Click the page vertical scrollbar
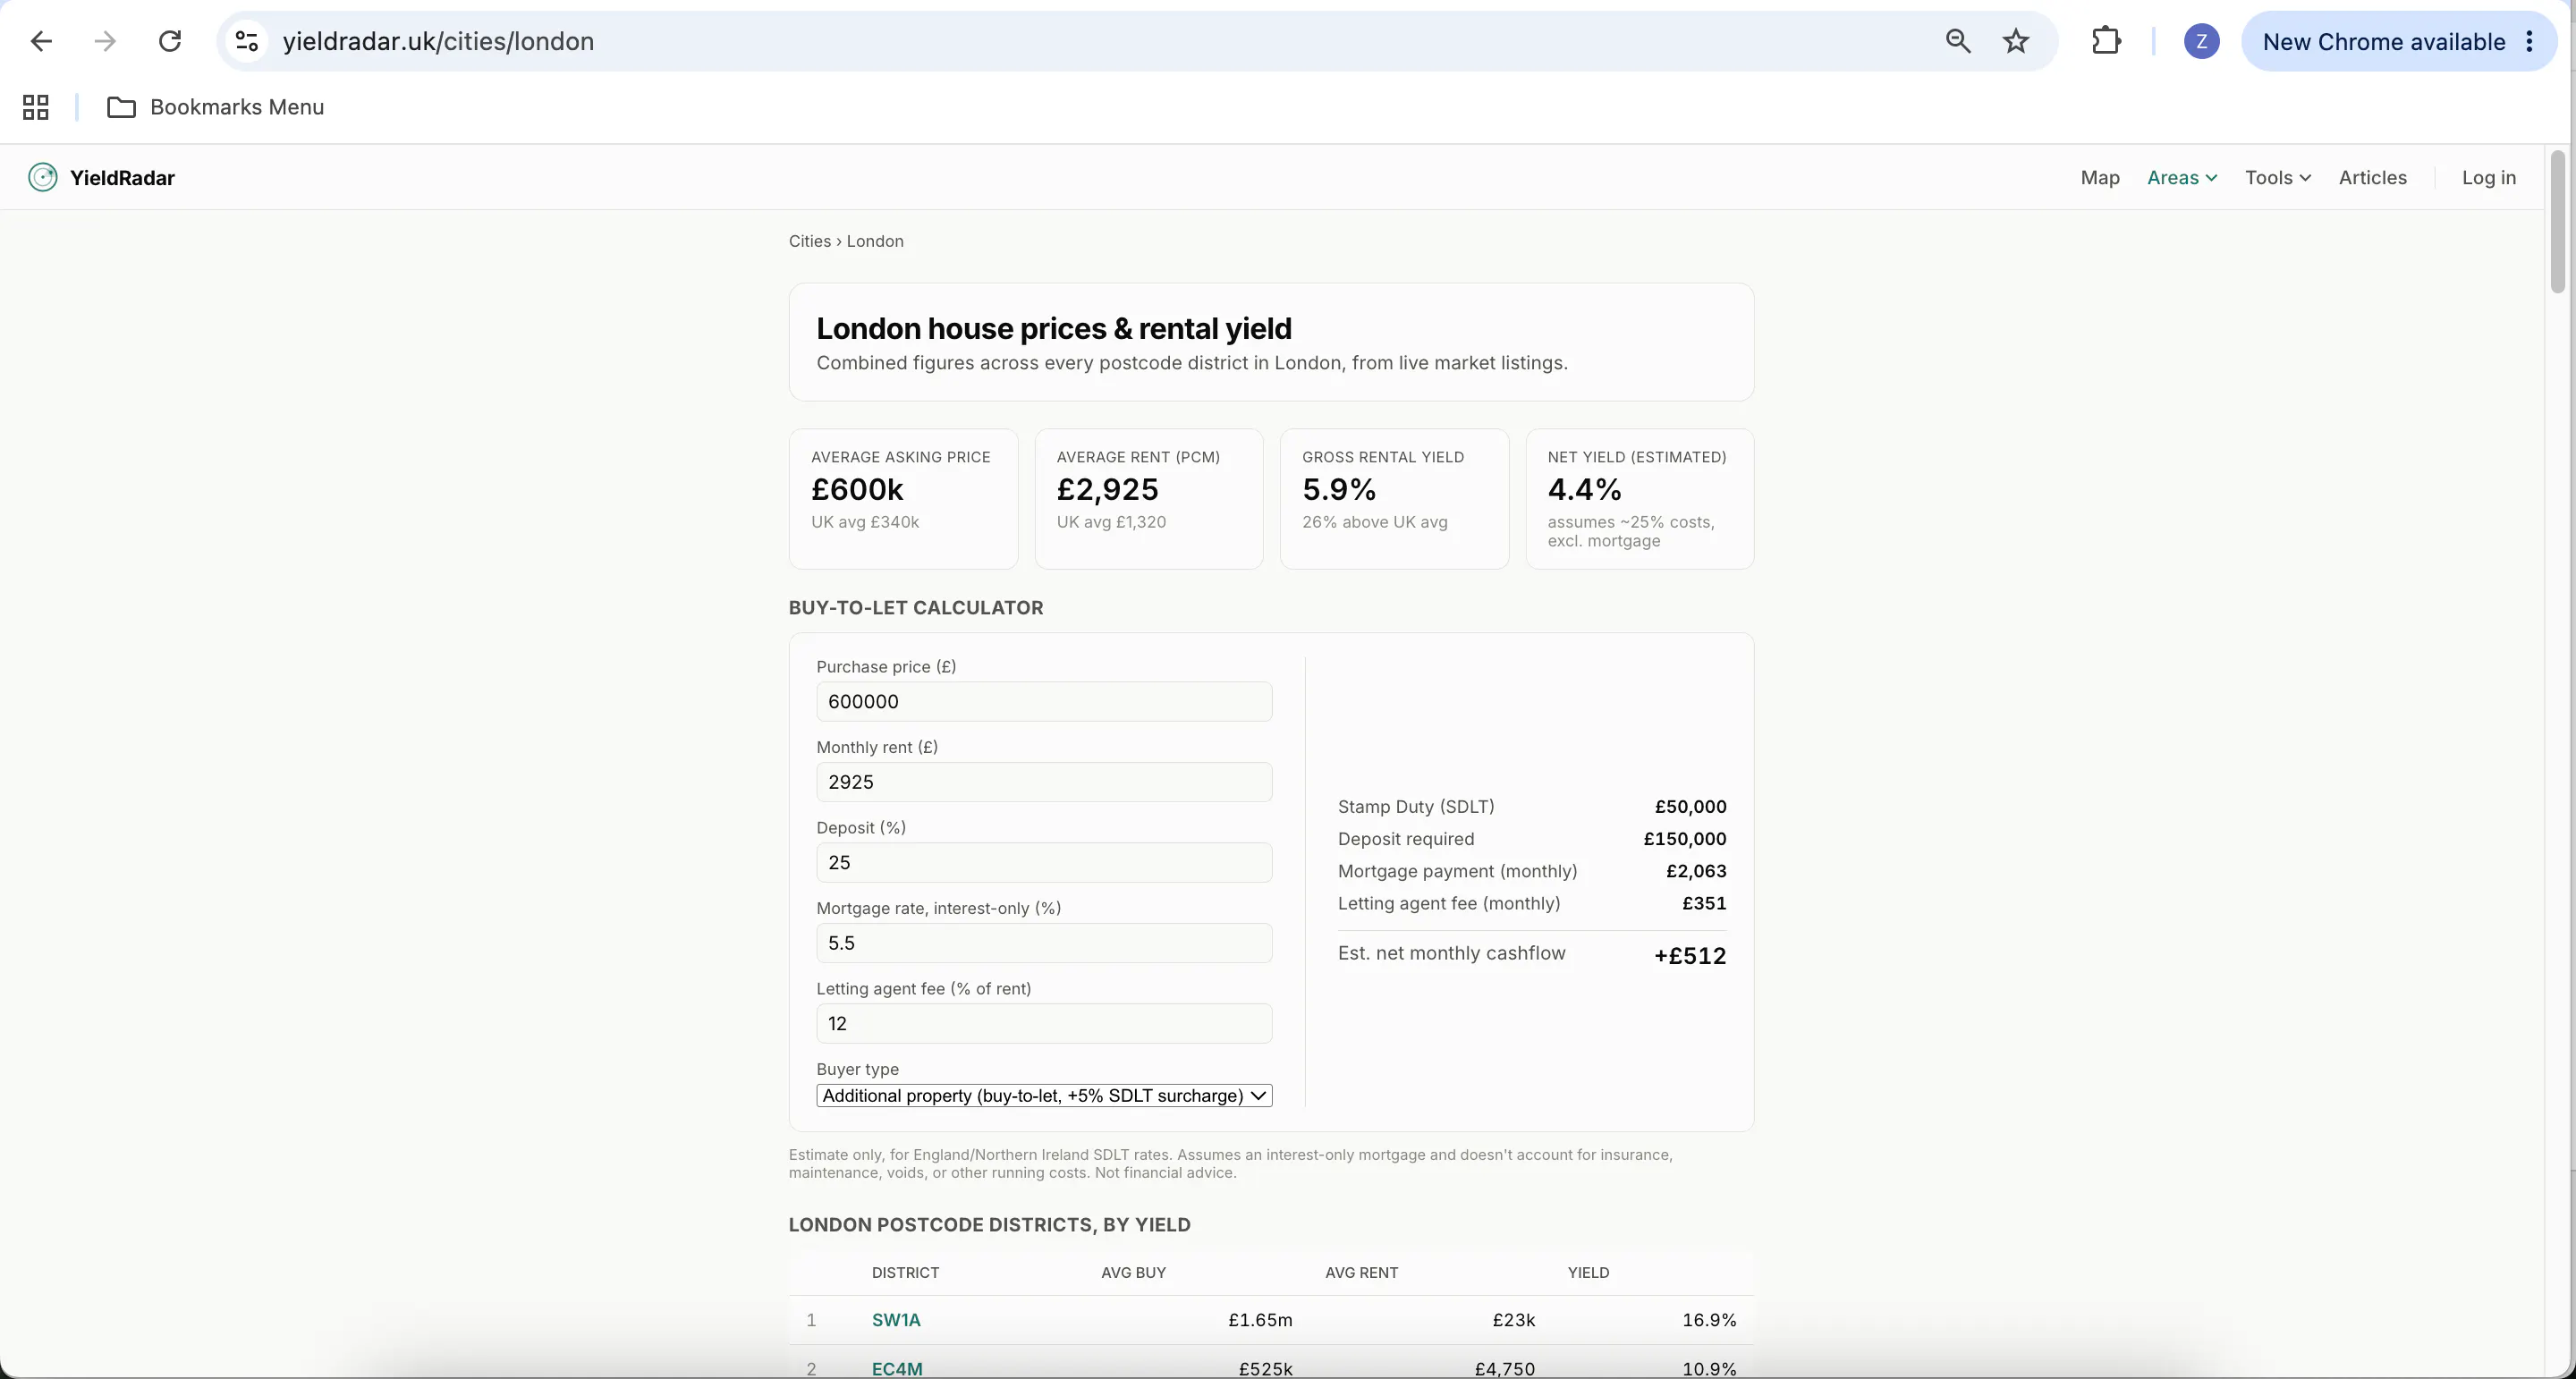 (2558, 222)
